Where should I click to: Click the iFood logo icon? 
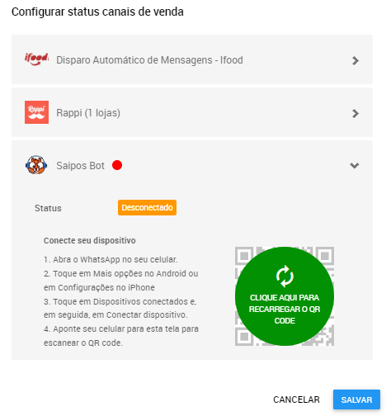point(36,59)
